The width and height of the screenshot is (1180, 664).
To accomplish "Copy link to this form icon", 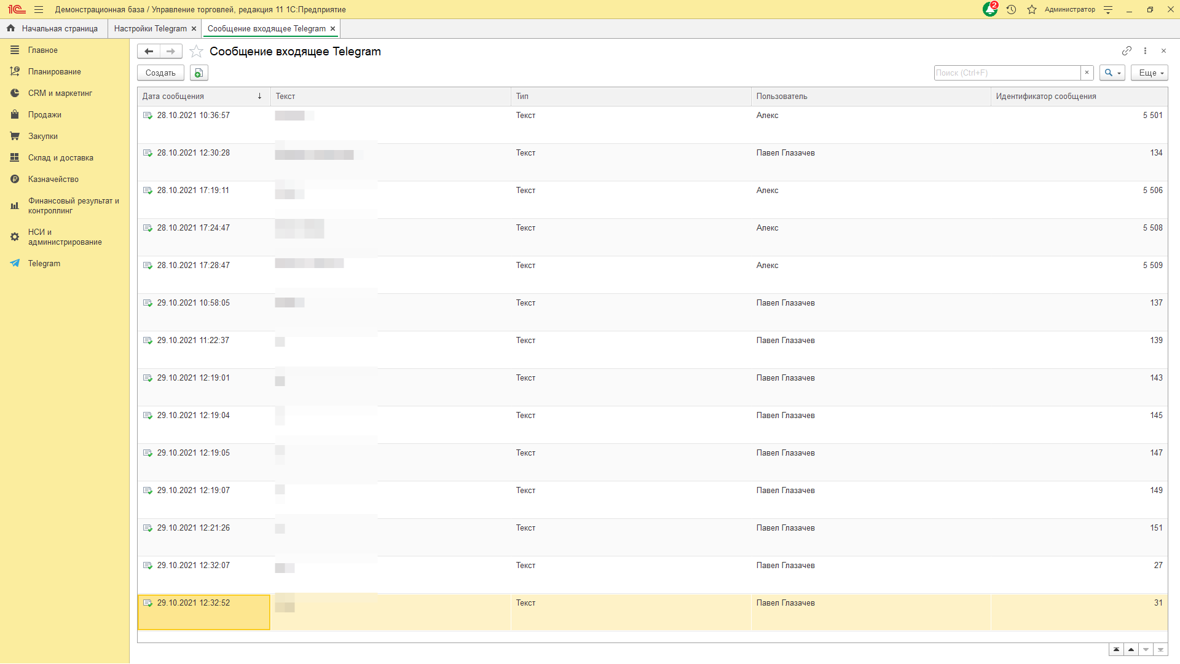I will (1127, 51).
